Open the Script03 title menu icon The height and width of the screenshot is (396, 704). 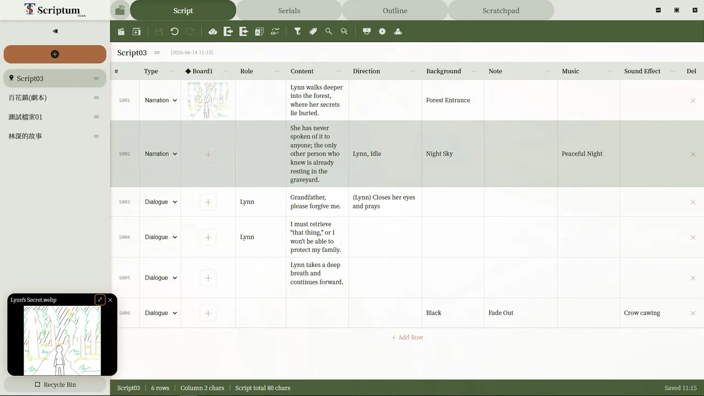click(157, 53)
